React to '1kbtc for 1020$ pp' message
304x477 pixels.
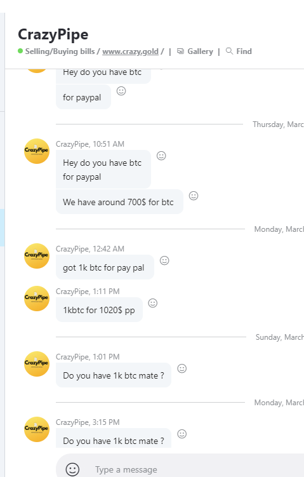152,303
